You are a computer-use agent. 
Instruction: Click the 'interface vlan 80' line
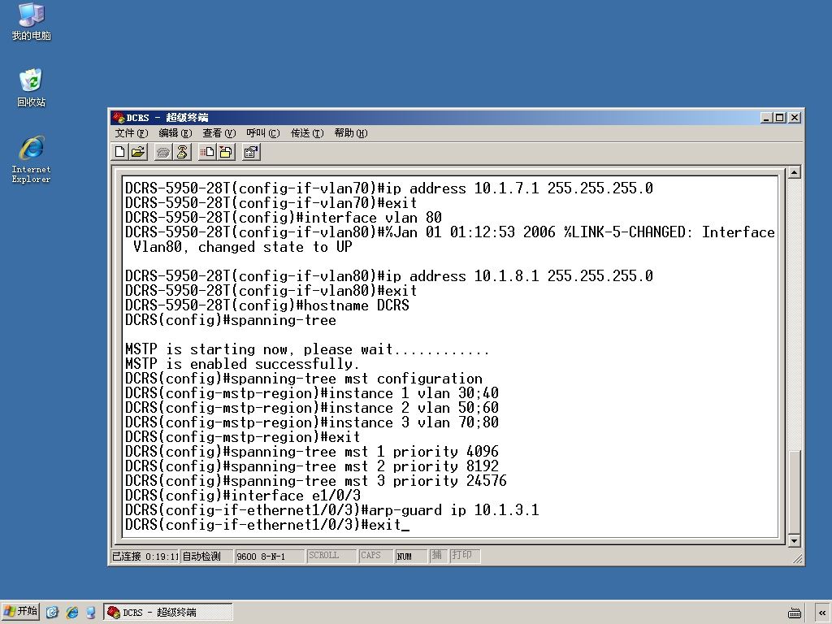click(x=284, y=218)
